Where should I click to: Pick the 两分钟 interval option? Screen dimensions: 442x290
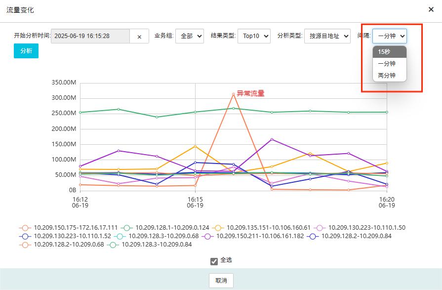(x=390, y=76)
